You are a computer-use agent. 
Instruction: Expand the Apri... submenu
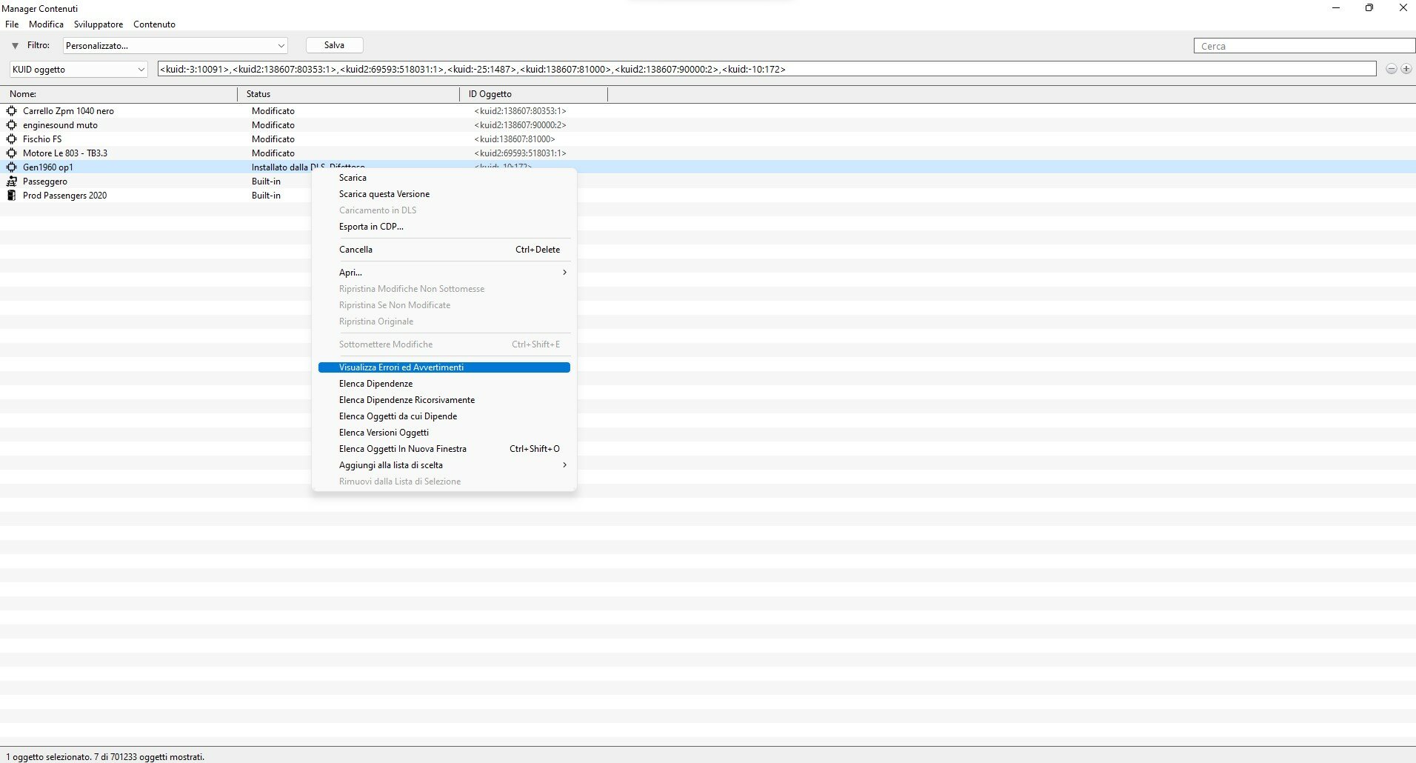pos(444,273)
